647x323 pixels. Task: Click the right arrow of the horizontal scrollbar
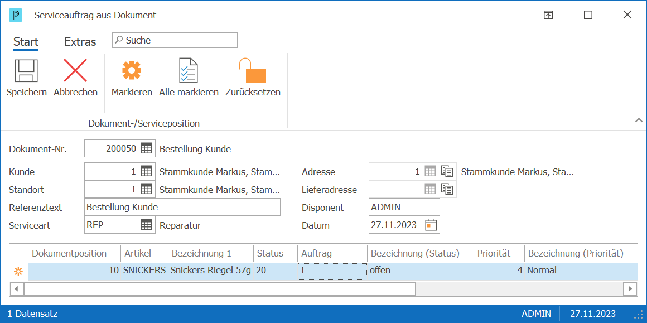(630, 289)
